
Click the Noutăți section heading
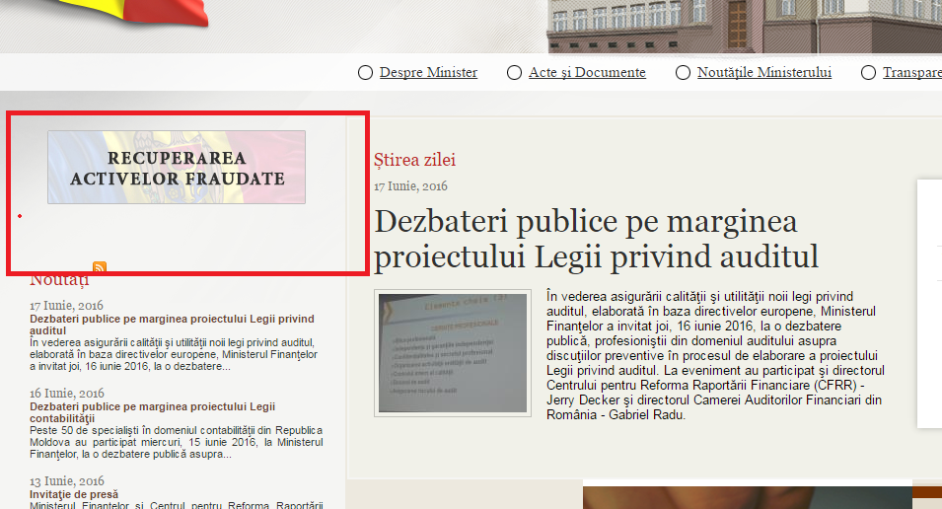click(59, 279)
